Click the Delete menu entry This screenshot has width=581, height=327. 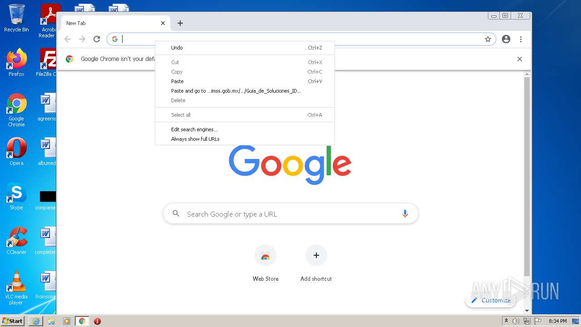(x=245, y=100)
